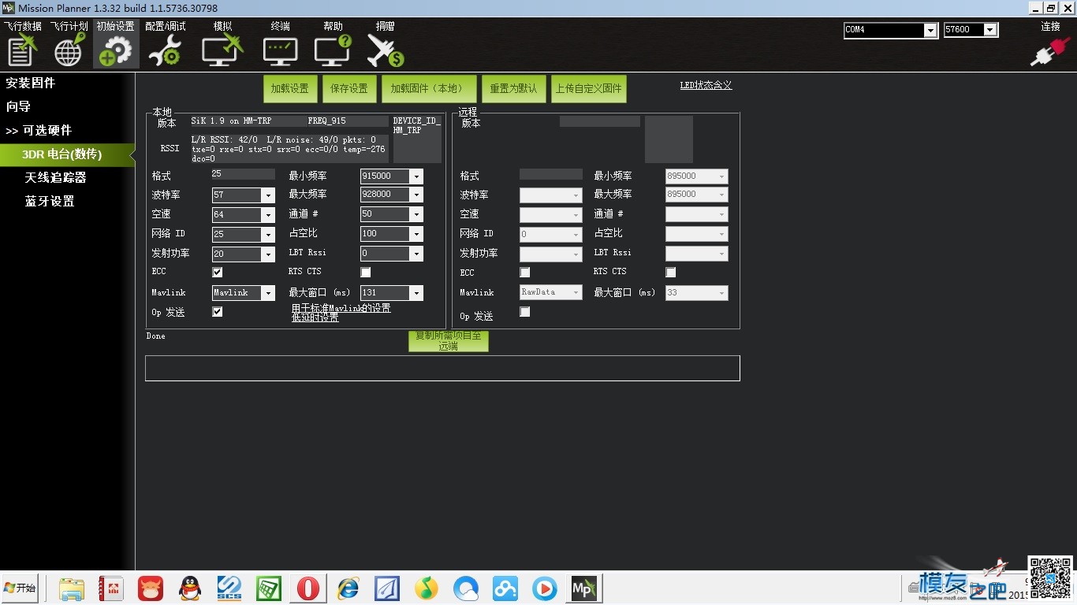
Task: Open the Baidu cloud taskbar icon
Action: tap(505, 588)
